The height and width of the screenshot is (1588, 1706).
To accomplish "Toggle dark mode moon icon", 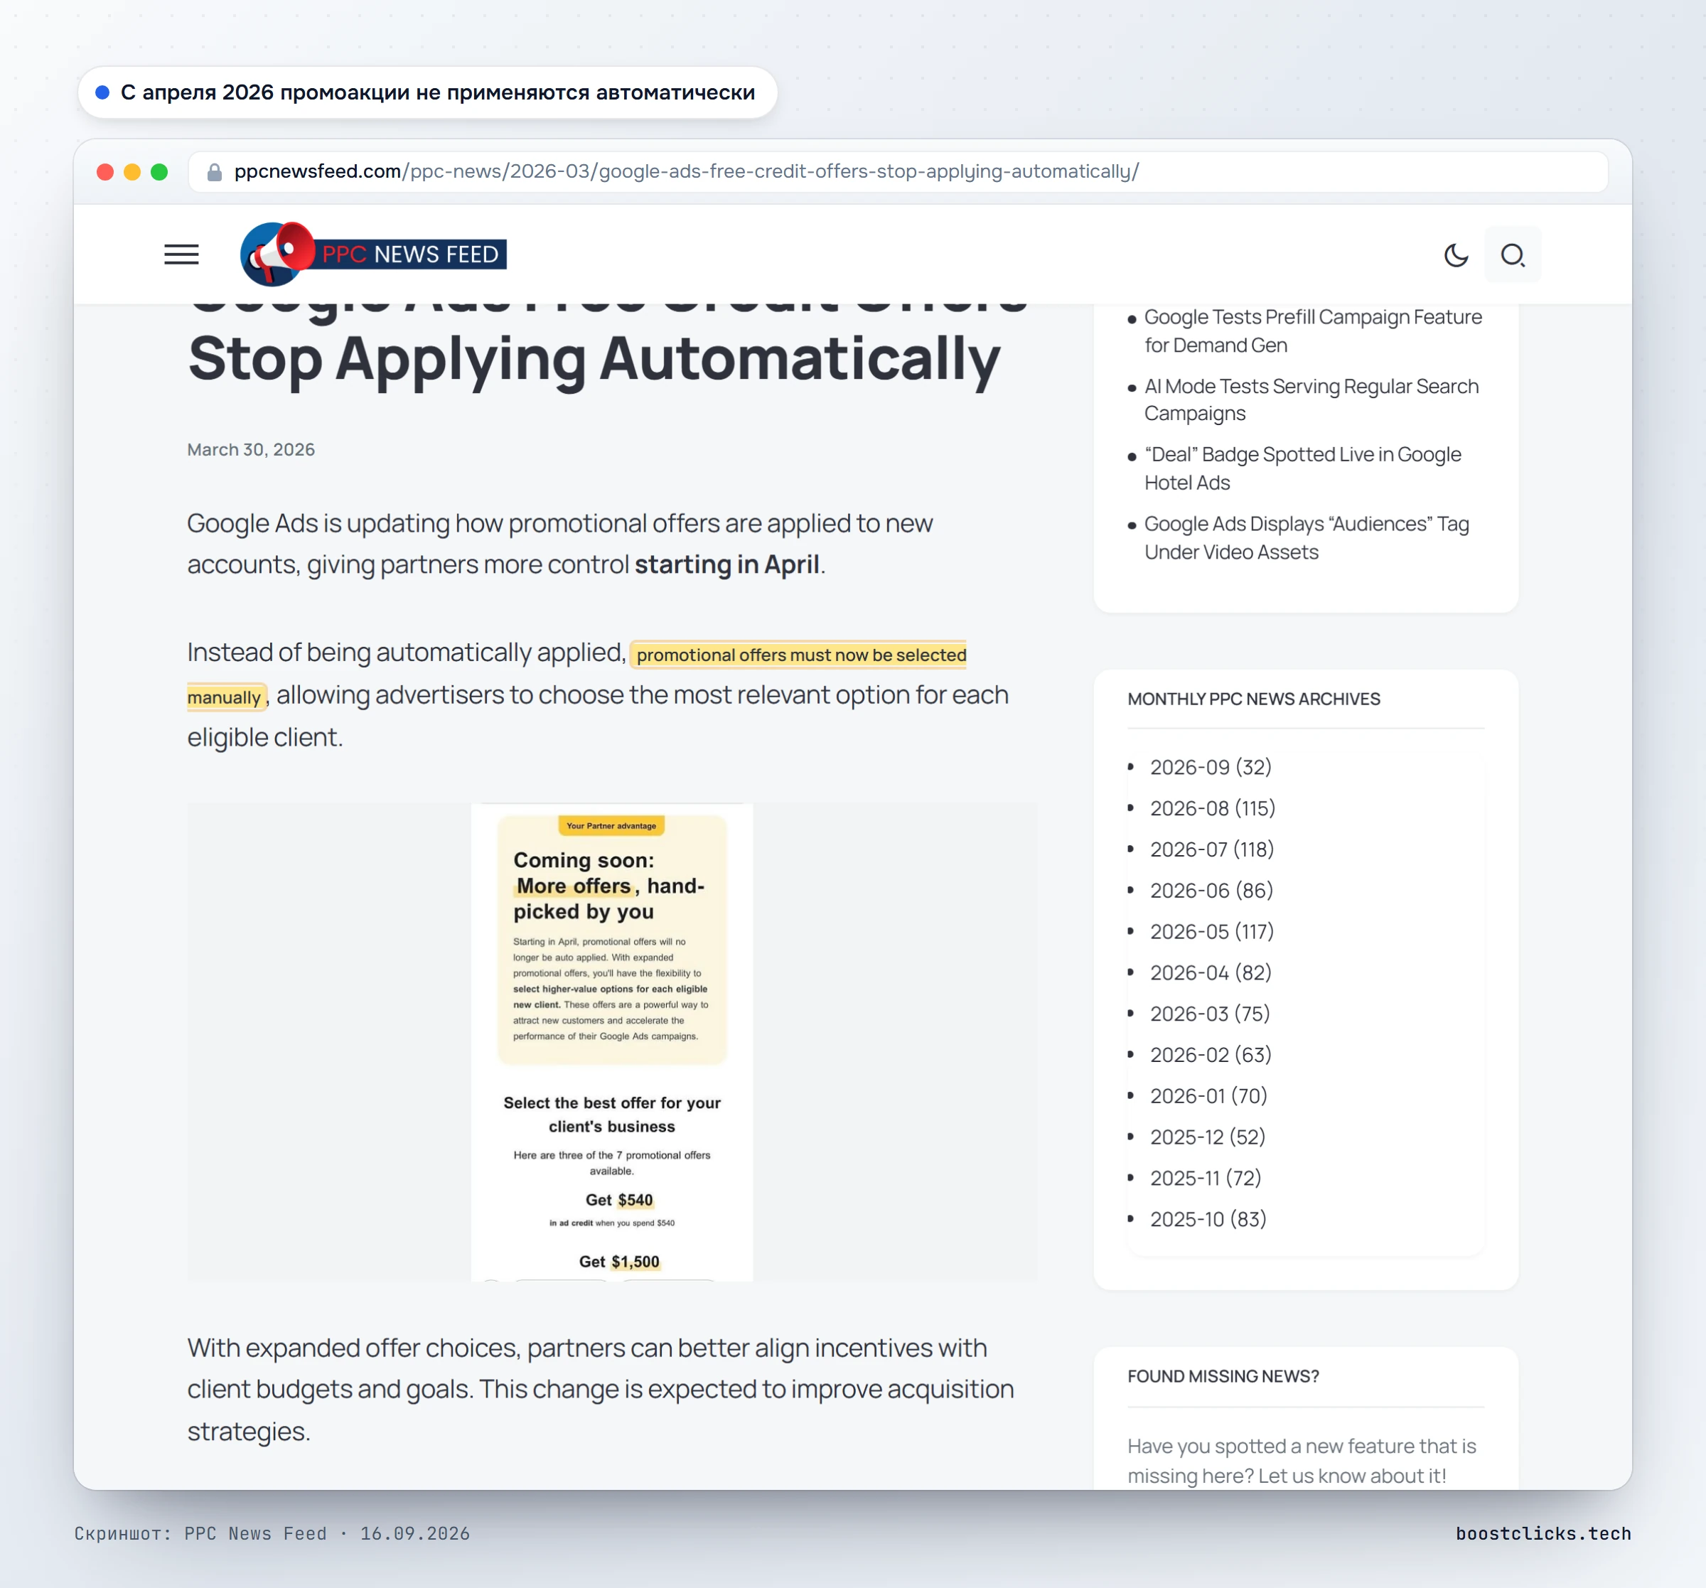I will (1456, 255).
